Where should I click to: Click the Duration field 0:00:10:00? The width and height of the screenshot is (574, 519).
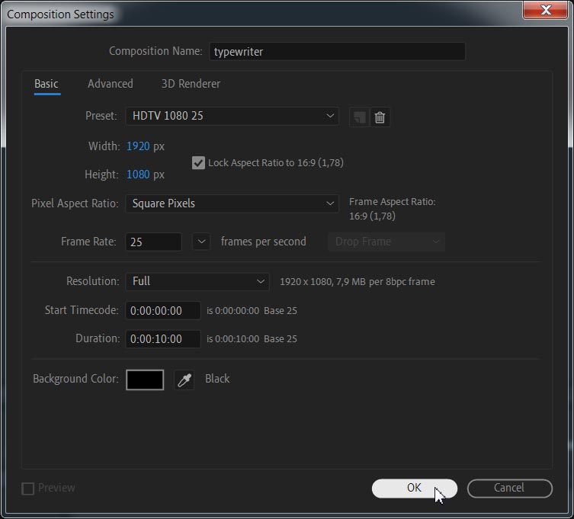pos(163,339)
